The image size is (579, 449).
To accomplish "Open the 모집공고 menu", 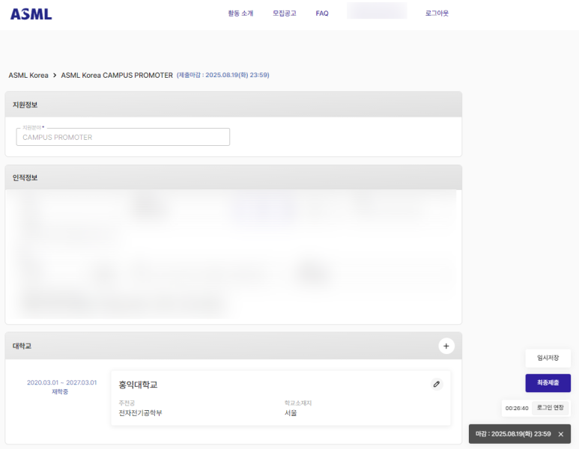I will [x=285, y=13].
